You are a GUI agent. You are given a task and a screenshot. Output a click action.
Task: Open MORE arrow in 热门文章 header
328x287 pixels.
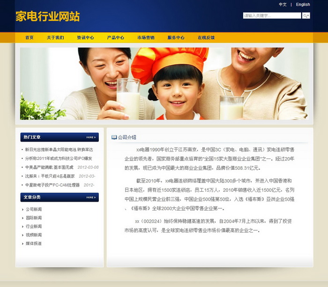click(91, 137)
